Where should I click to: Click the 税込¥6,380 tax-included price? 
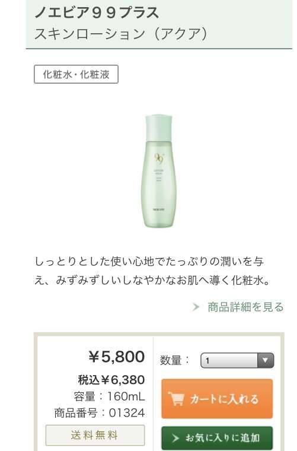coord(111,380)
